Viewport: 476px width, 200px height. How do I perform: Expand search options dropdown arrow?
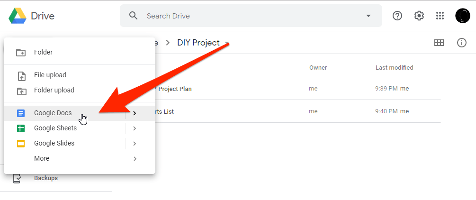click(368, 16)
